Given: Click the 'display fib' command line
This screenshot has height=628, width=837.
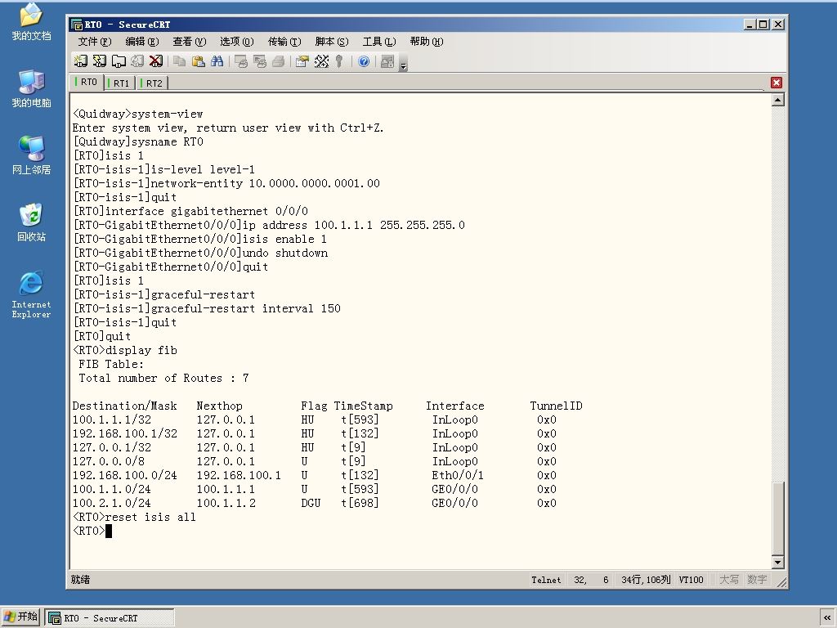Looking at the screenshot, I should point(125,350).
